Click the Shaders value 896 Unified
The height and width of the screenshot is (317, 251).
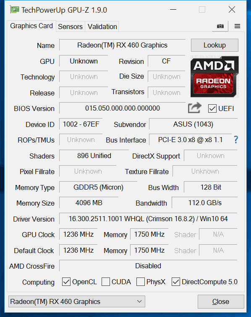[x=94, y=156]
